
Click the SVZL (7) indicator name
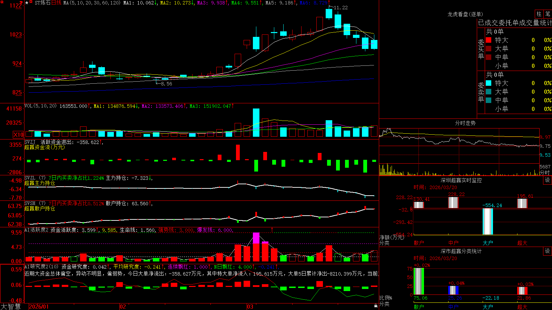coord(35,178)
